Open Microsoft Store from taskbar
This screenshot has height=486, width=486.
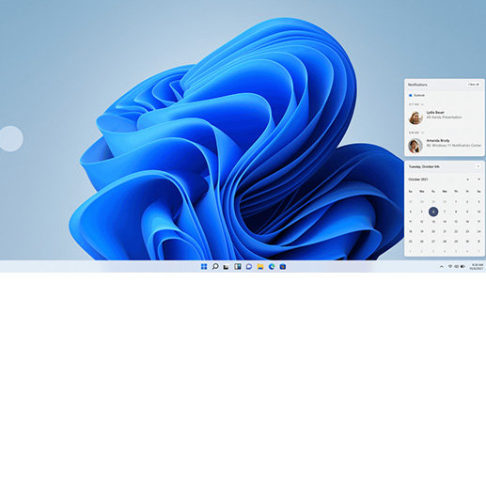click(x=283, y=266)
